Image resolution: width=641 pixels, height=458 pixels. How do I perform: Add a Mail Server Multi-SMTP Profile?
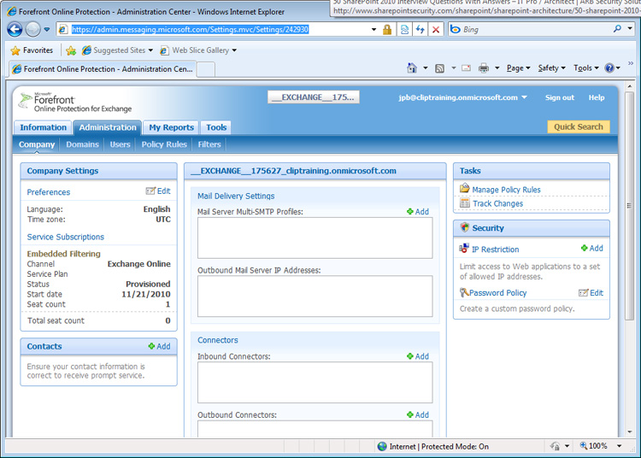(x=418, y=211)
